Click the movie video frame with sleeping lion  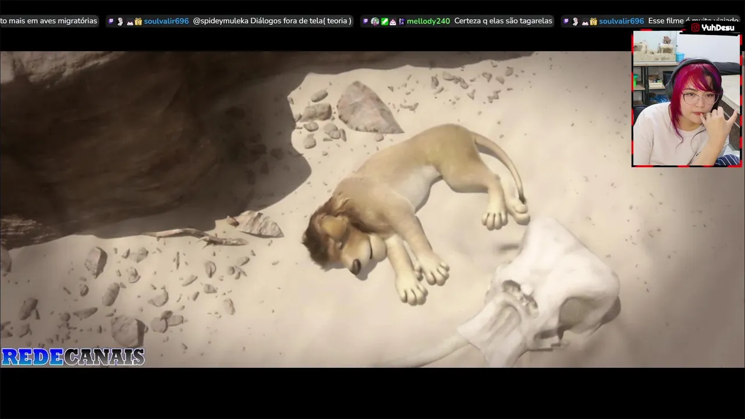pos(372,210)
